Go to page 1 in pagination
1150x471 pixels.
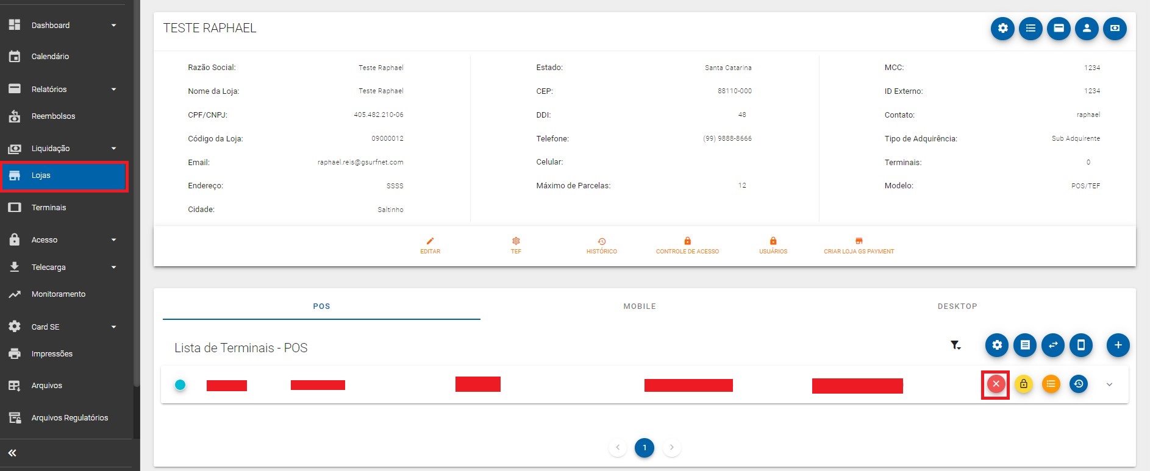[645, 448]
